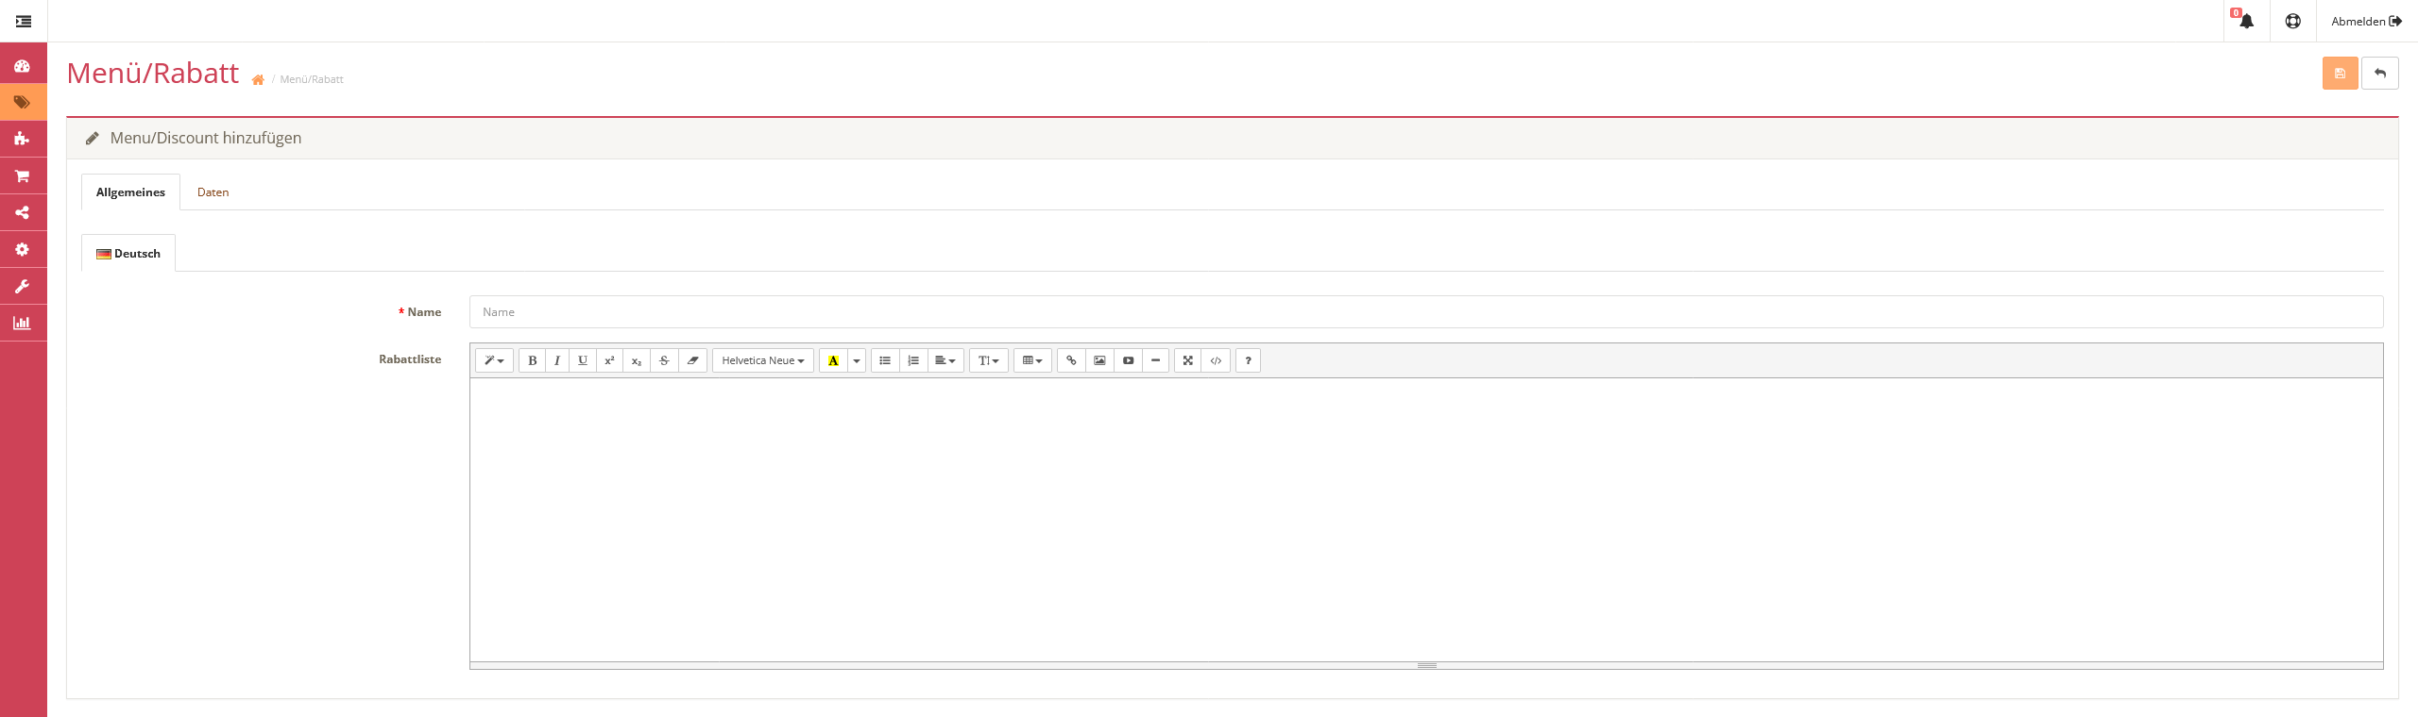
Task: Open the reports chart sidebar icon
Action: 23,324
